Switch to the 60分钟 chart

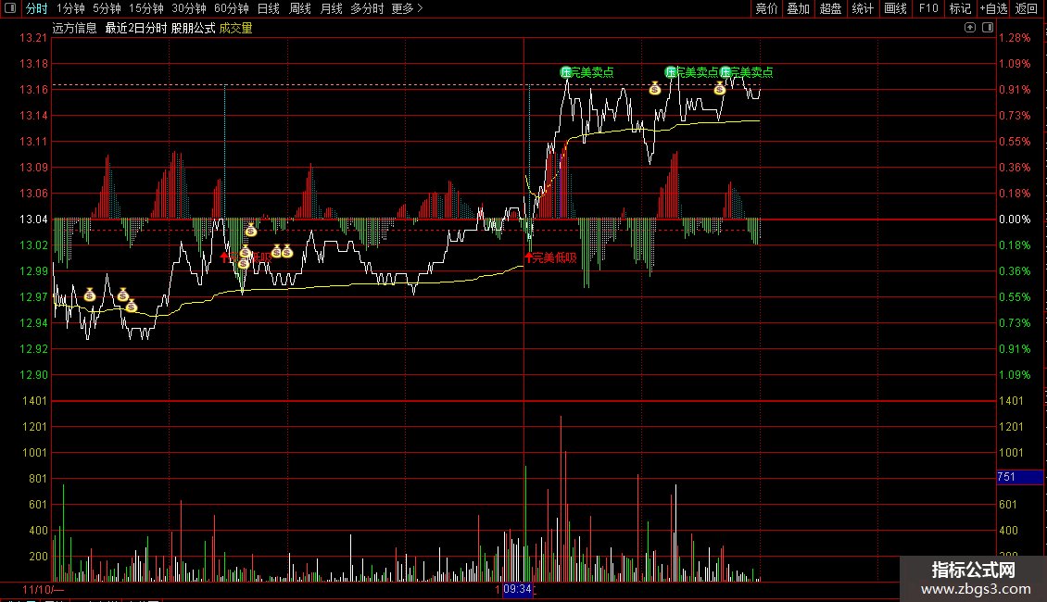[x=232, y=8]
